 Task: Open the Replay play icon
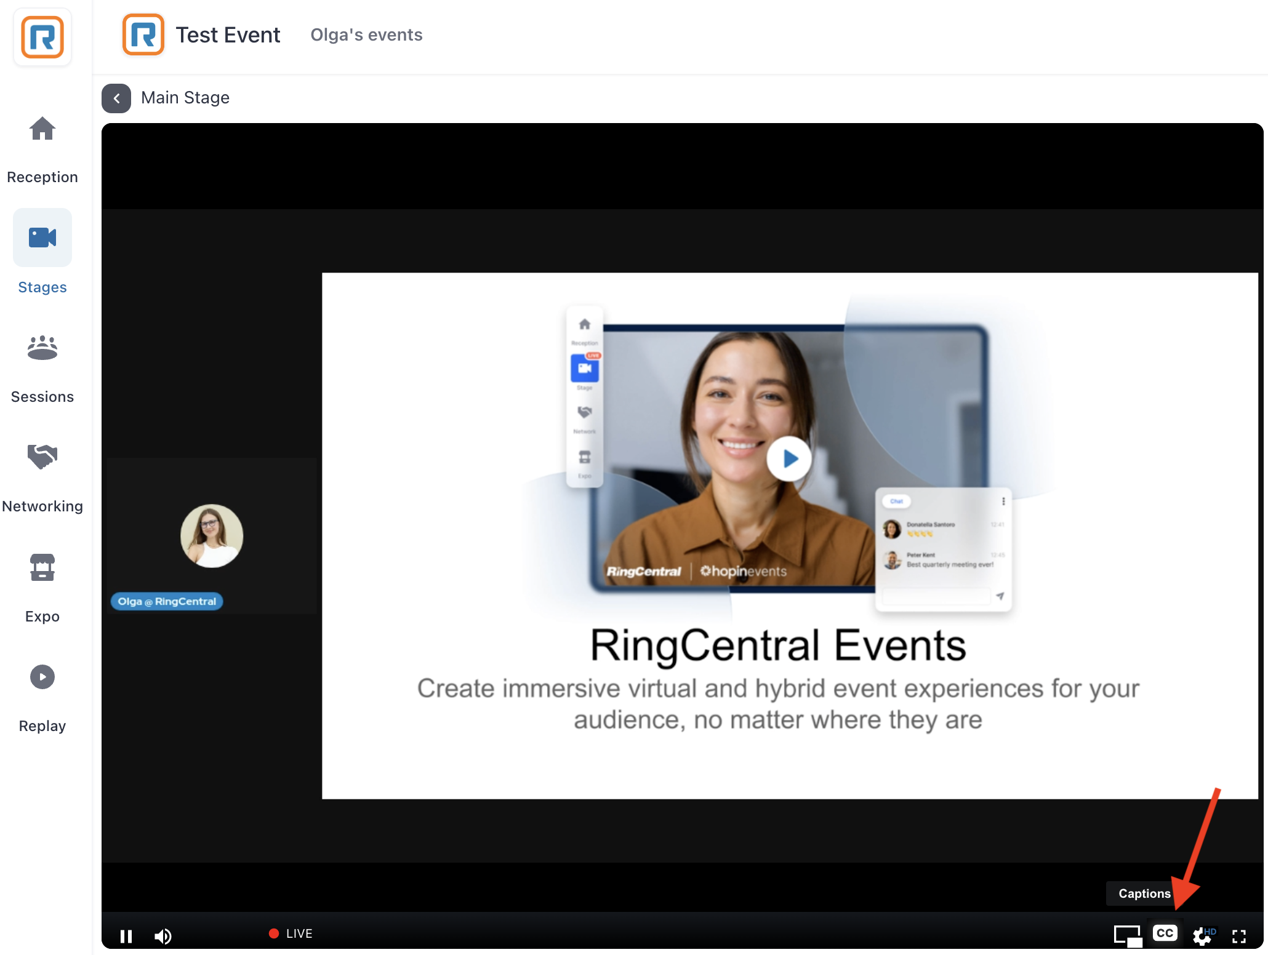point(42,677)
